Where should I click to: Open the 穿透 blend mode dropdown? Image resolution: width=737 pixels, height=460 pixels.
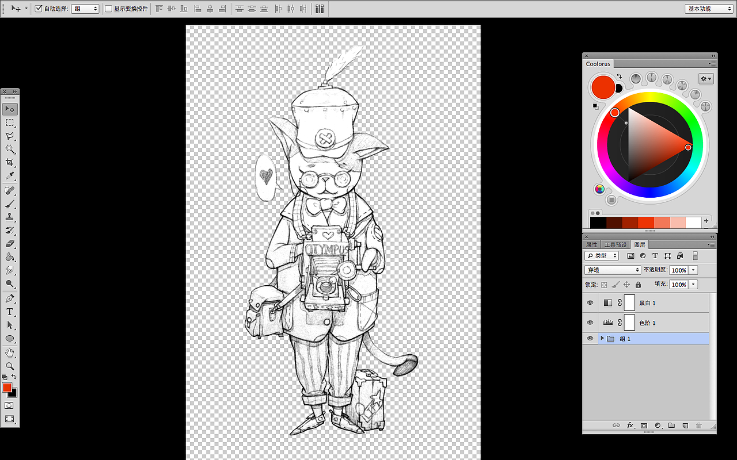coord(613,270)
